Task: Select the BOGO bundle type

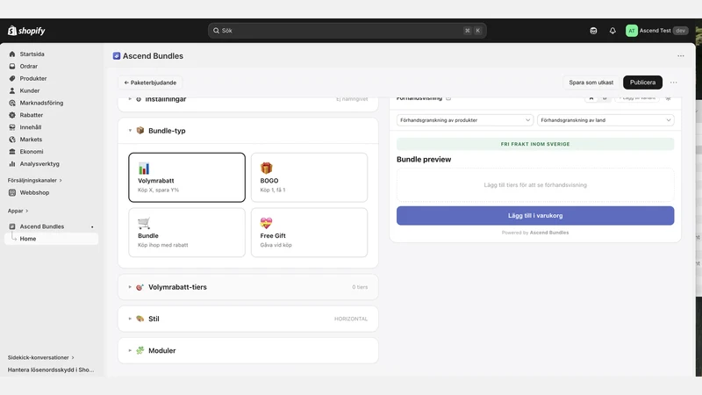Action: (310, 177)
